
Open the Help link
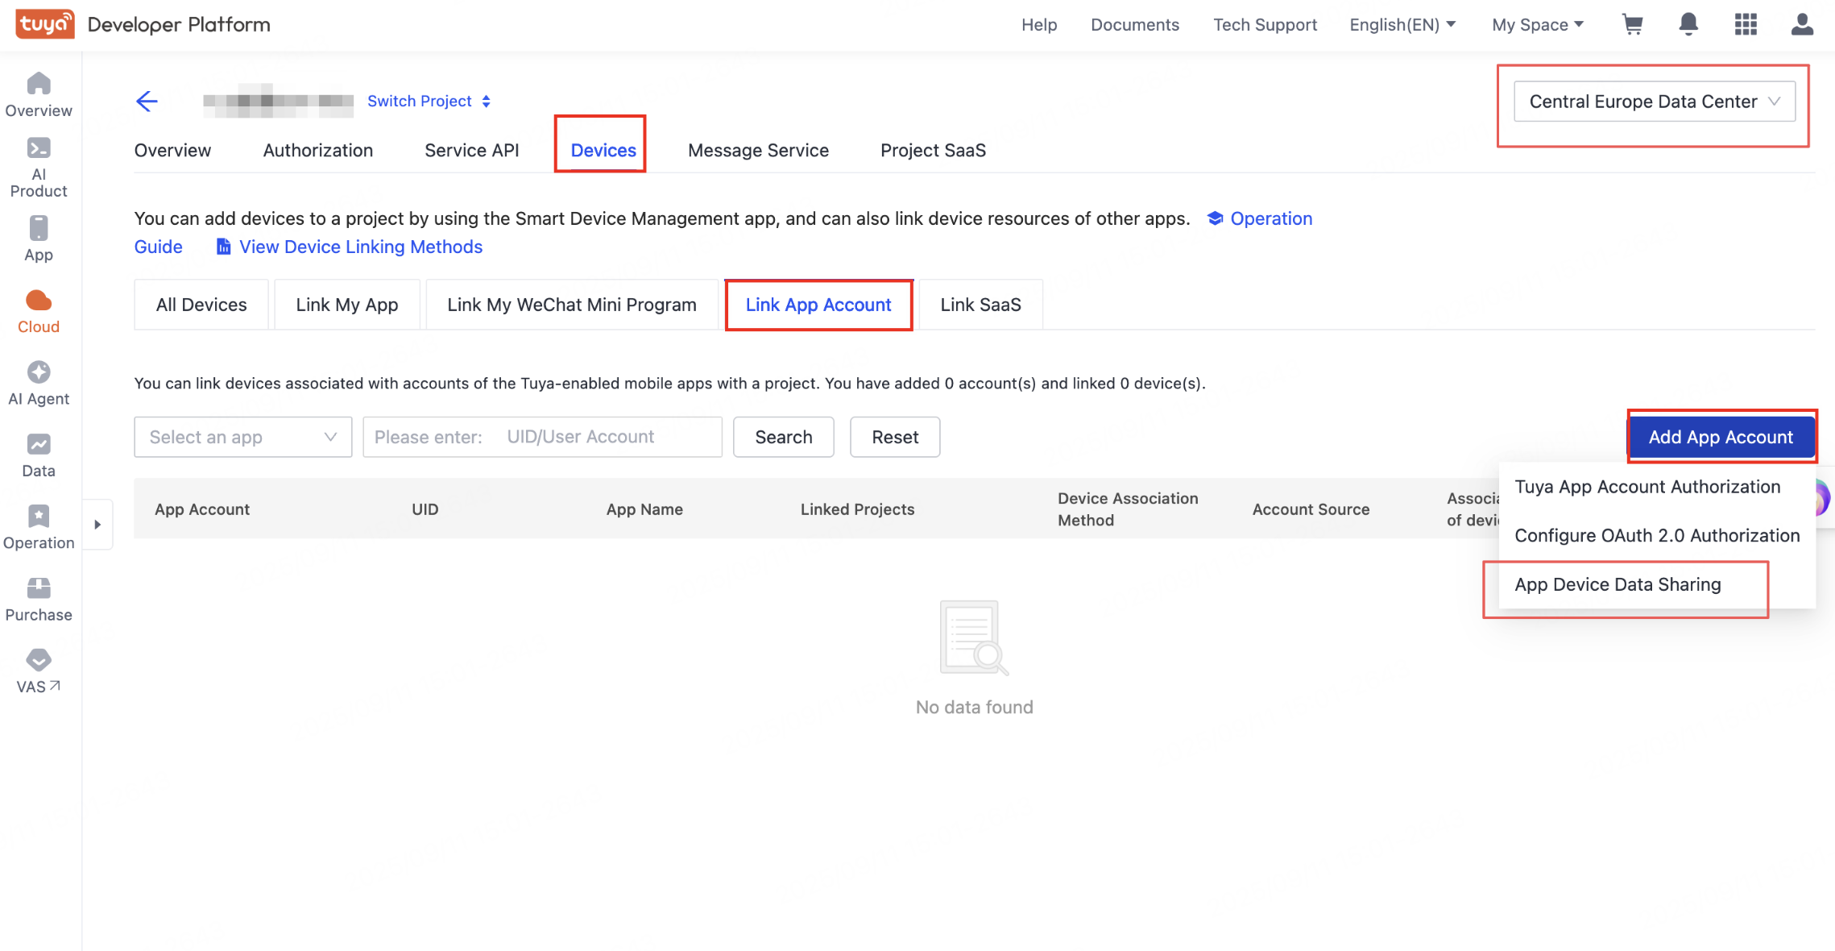pos(1039,25)
